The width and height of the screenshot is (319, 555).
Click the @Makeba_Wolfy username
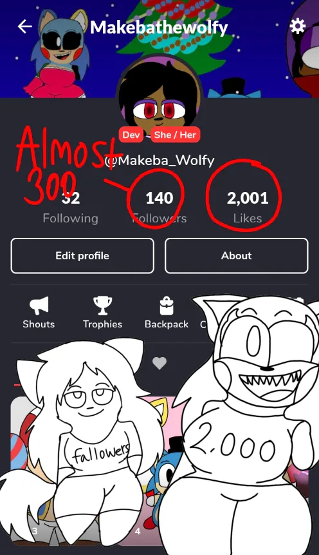[x=159, y=161]
